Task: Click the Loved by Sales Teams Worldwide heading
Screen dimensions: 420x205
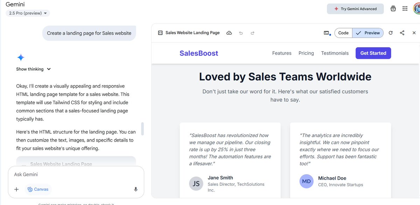Action: coord(285,76)
